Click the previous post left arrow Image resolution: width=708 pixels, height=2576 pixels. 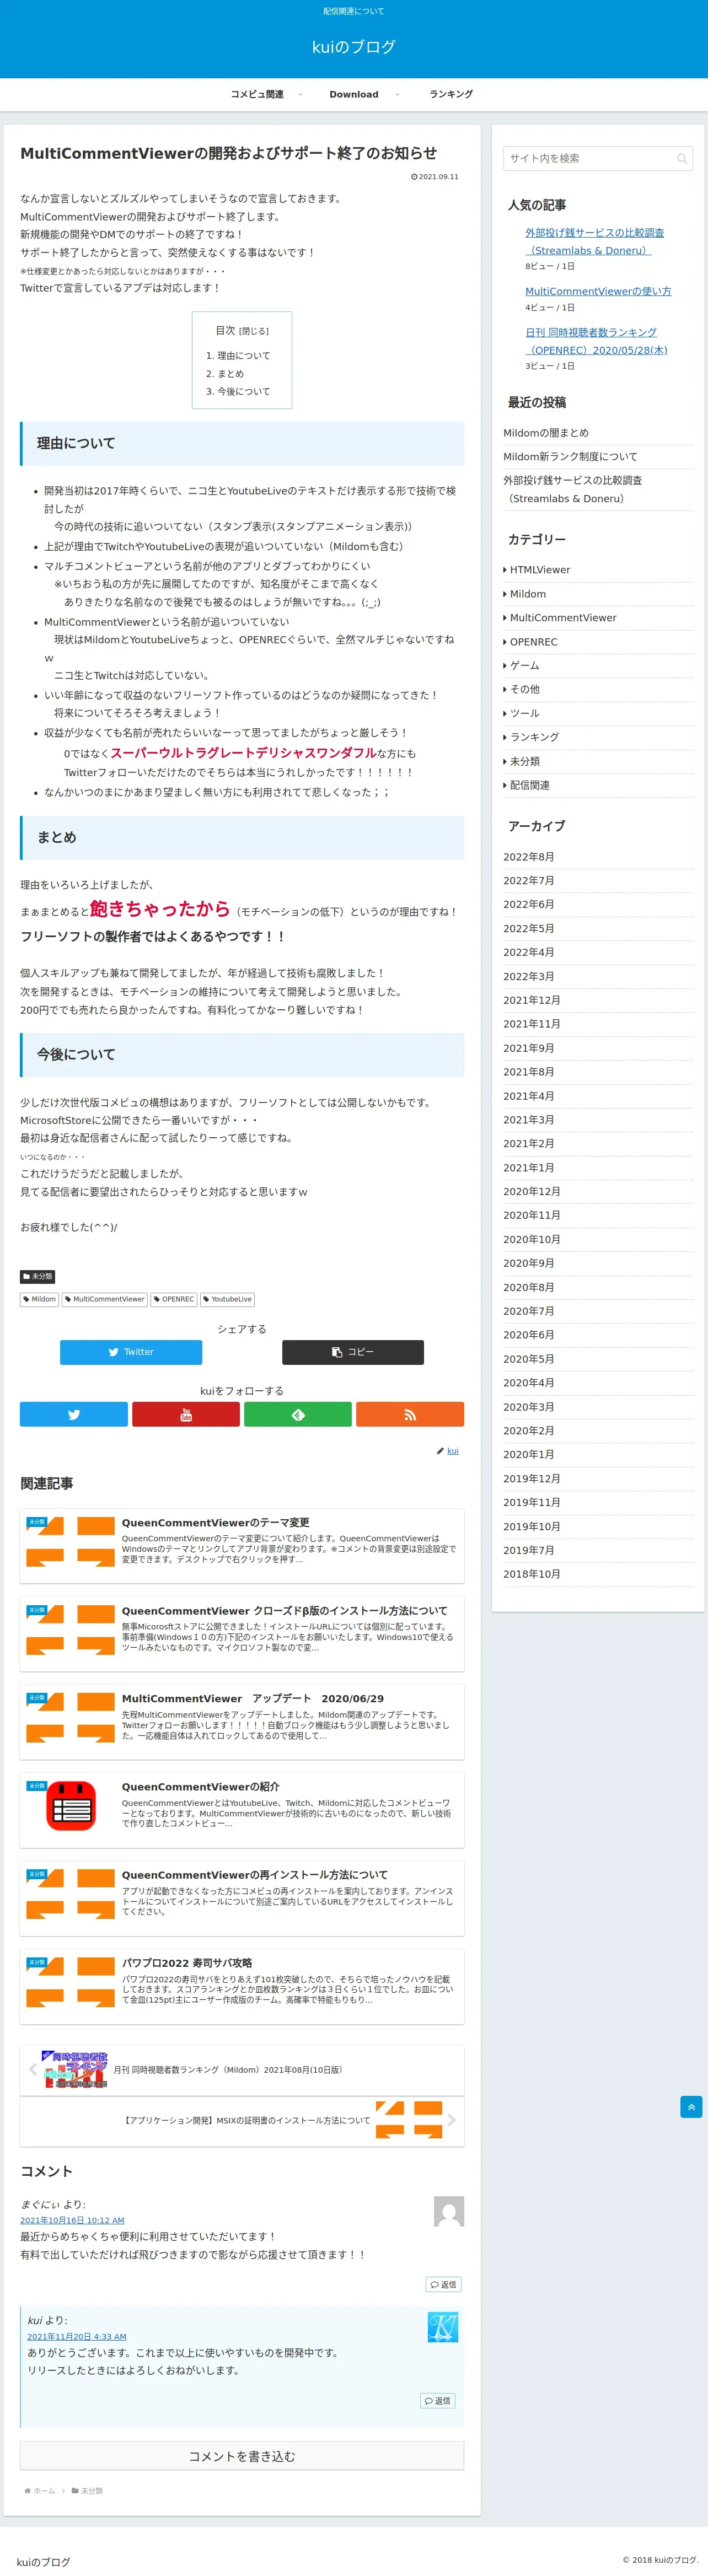[32, 2070]
